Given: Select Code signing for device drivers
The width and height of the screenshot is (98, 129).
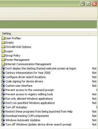Looking at the screenshot, I should (24, 81).
